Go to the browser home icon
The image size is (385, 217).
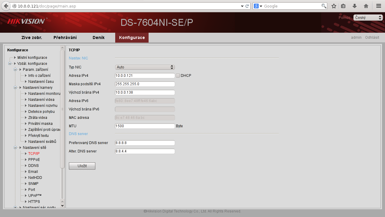(366, 6)
